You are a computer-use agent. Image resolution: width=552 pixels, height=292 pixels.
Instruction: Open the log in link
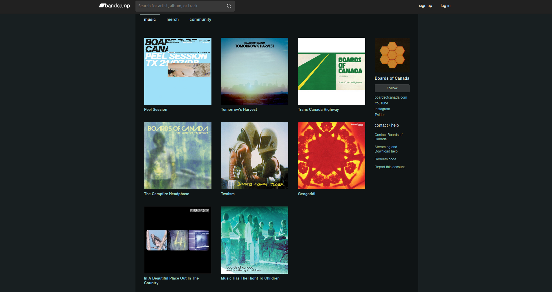446,6
